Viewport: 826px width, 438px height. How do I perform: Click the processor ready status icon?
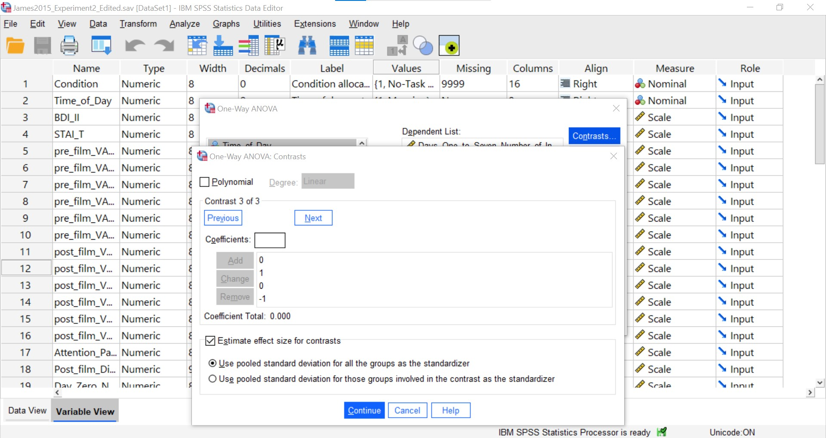pyautogui.click(x=662, y=432)
